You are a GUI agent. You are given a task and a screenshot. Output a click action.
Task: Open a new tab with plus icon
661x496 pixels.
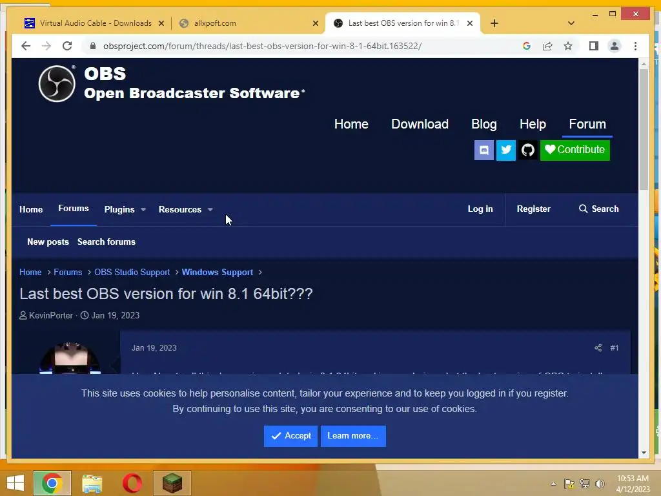click(494, 23)
